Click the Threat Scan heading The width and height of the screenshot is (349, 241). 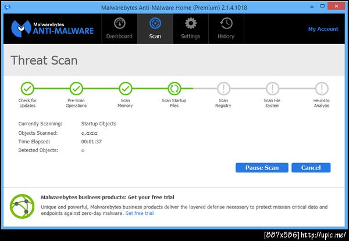(44, 60)
